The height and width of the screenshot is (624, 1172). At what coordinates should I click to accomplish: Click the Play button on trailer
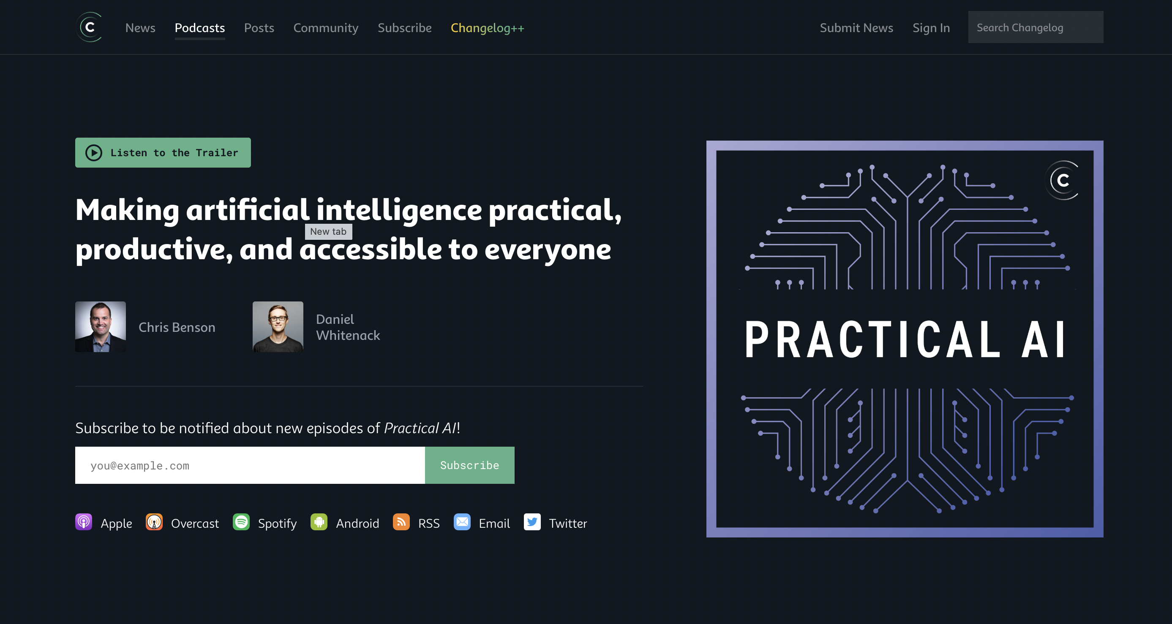tap(92, 152)
